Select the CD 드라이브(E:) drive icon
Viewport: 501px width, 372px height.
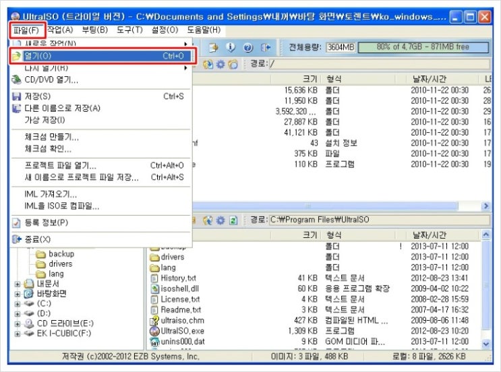pos(29,323)
